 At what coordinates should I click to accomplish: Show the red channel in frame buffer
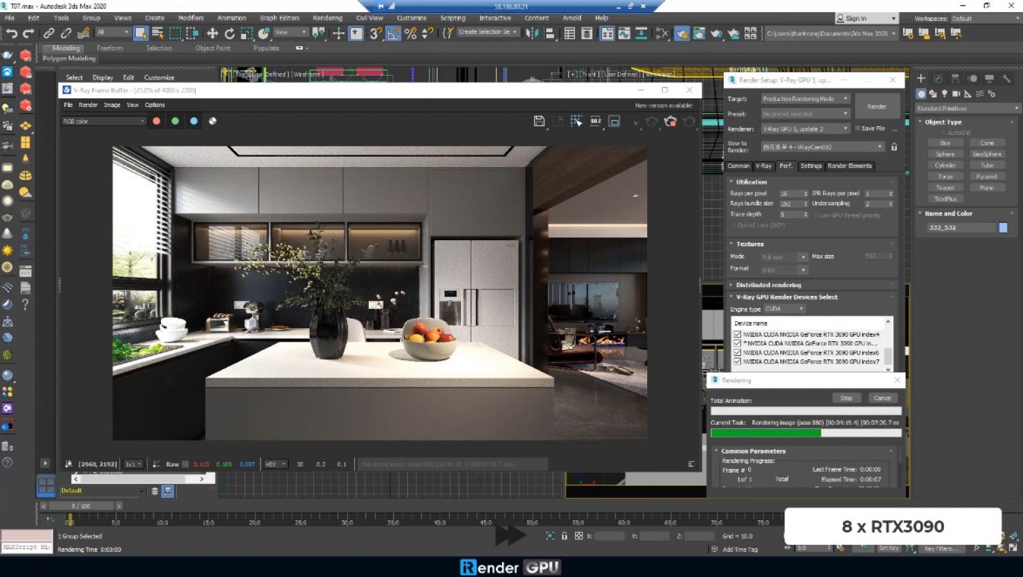tap(156, 121)
